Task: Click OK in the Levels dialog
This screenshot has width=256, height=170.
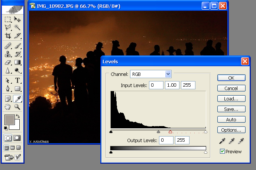Action: (x=231, y=78)
